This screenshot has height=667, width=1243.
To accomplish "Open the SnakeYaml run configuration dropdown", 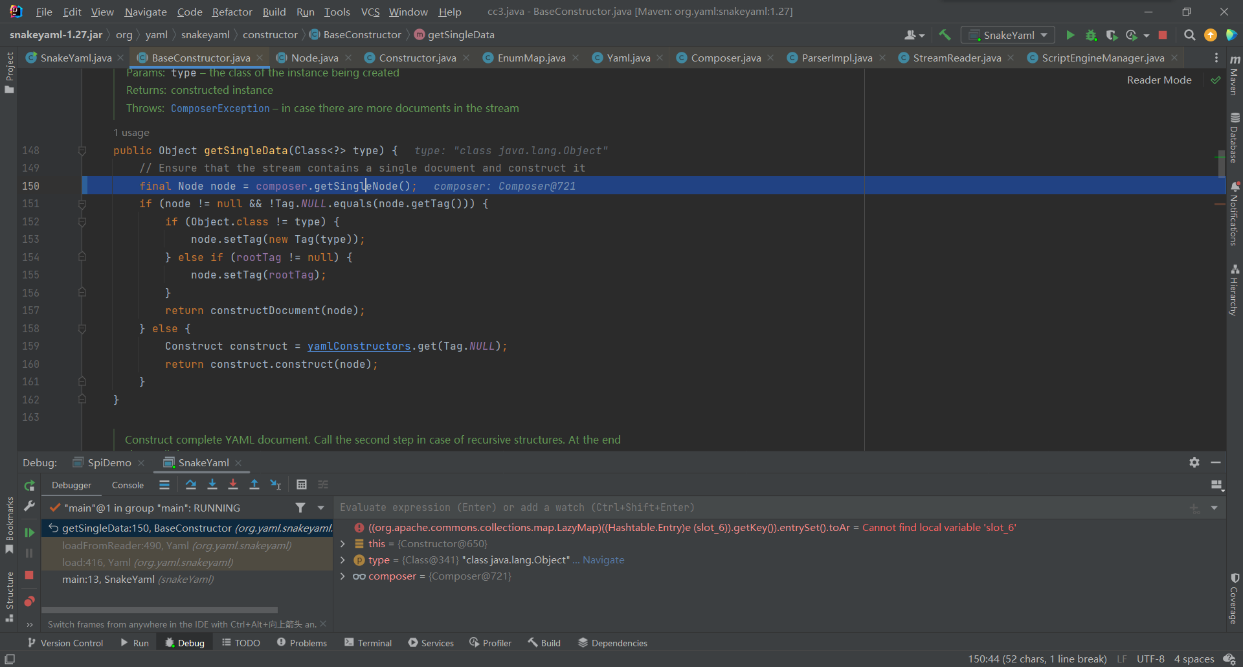I will tap(1008, 35).
